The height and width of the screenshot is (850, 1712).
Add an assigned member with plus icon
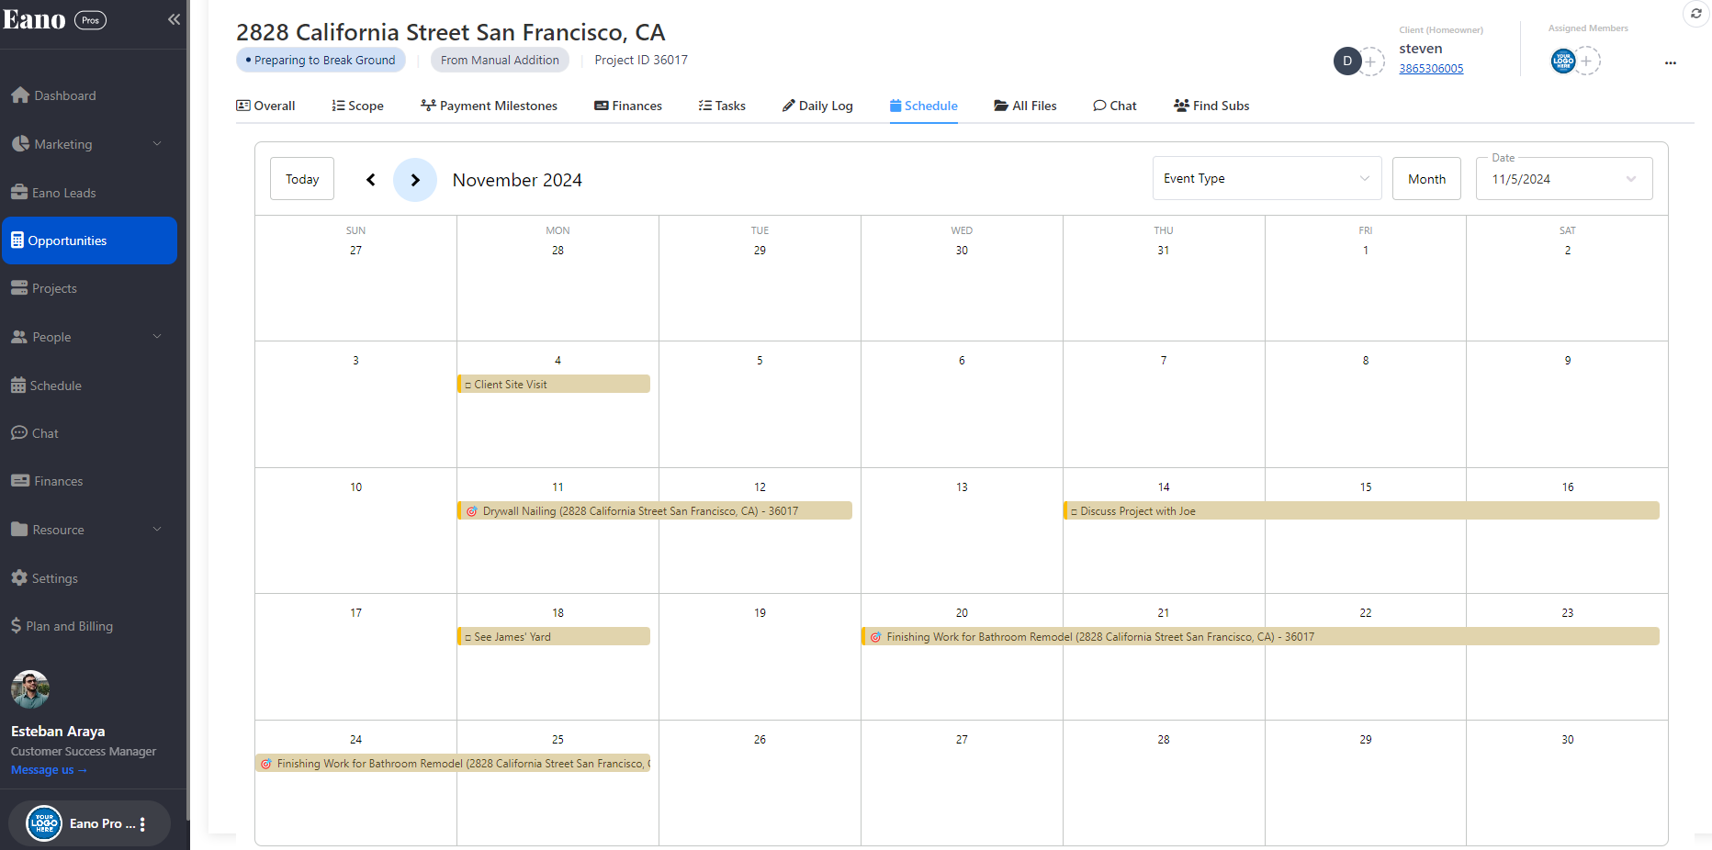tap(1586, 62)
